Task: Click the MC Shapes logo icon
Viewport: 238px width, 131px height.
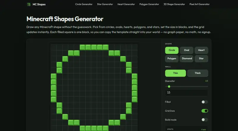Action: [x=29, y=4]
